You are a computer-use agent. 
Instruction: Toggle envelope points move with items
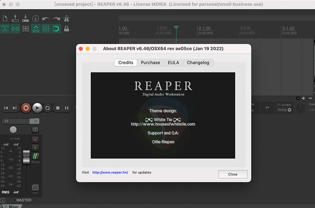pyautogui.click(x=36, y=28)
